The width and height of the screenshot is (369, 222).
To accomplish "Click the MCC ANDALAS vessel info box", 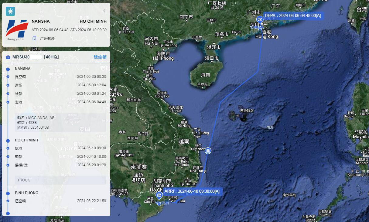I will coord(60,122).
